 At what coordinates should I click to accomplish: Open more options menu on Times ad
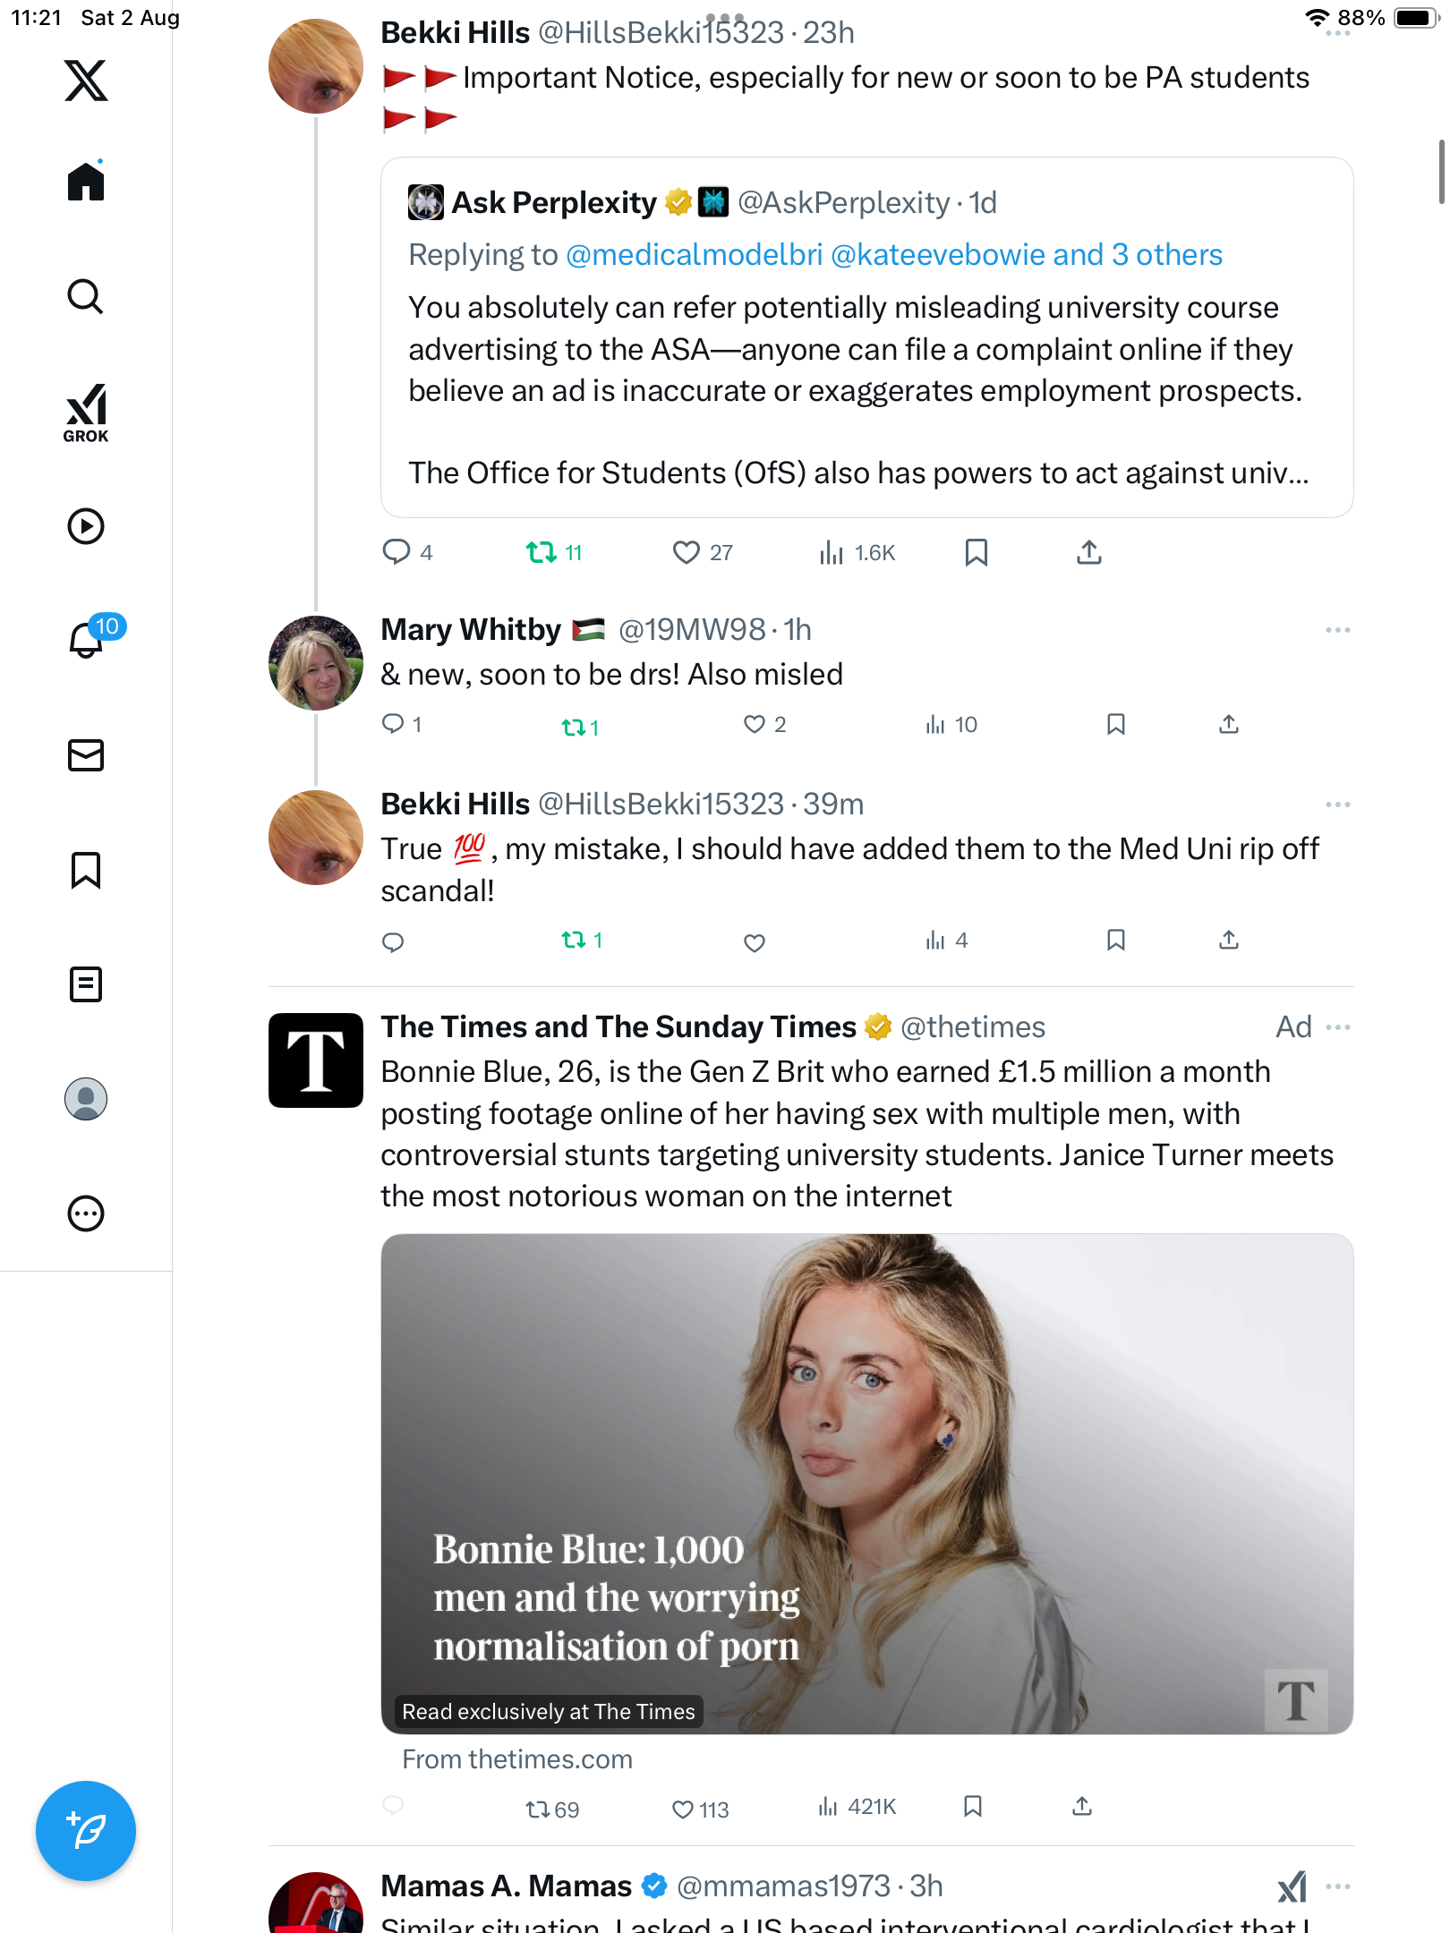(1337, 1027)
